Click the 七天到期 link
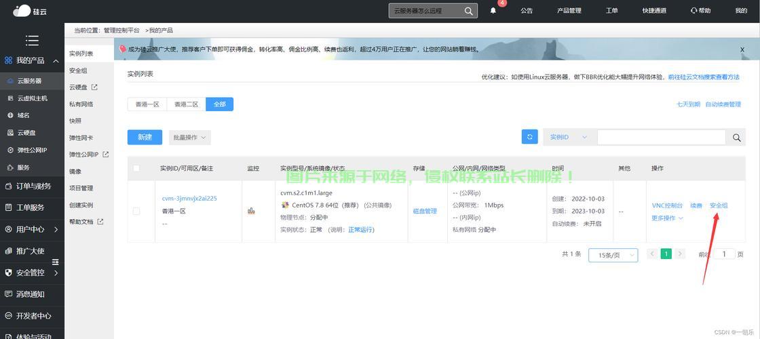Viewport: 760px width, 339px height. tap(688, 104)
